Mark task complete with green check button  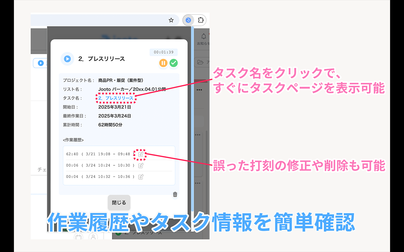174,63
